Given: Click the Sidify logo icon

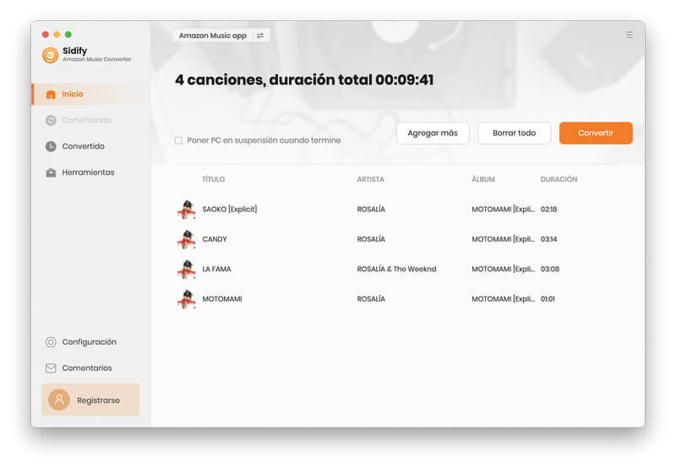Looking at the screenshot, I should (x=51, y=55).
